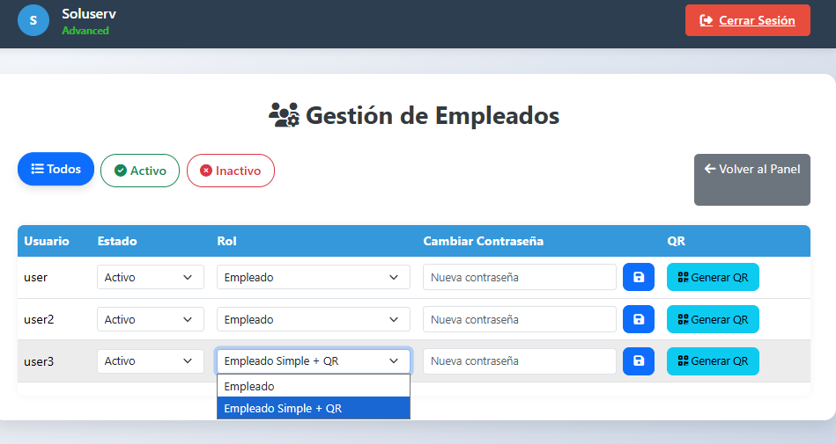Image resolution: width=836 pixels, height=444 pixels.
Task: Click the save icon for user3
Action: (x=638, y=360)
